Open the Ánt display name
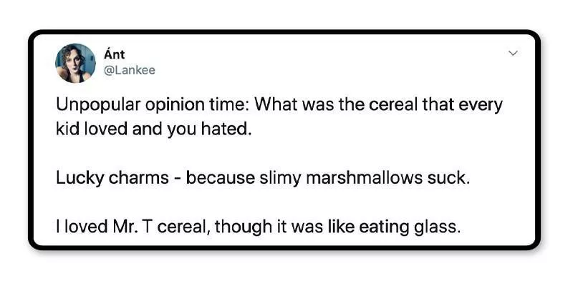 [x=114, y=56]
